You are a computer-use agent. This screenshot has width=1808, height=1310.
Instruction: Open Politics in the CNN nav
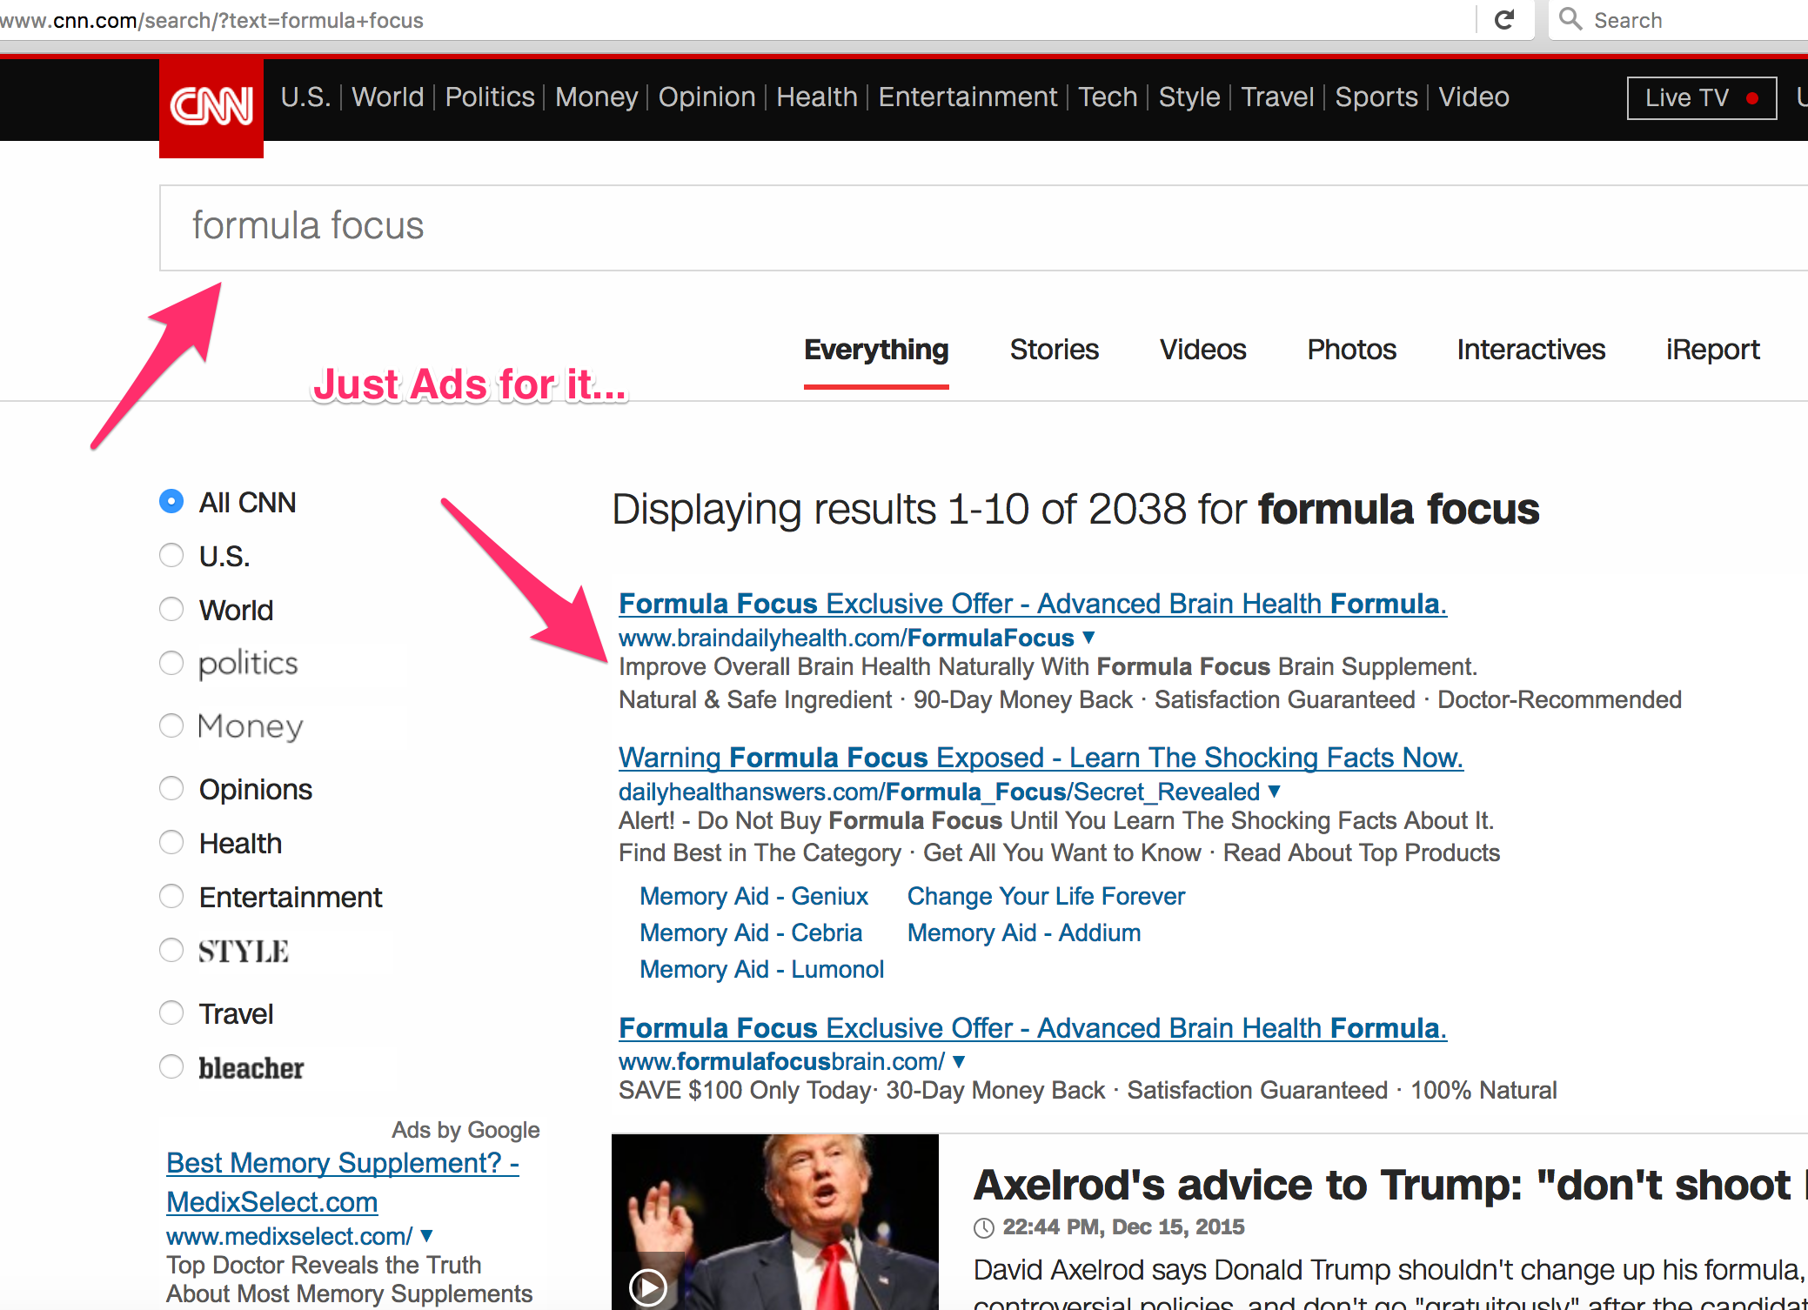coord(490,97)
